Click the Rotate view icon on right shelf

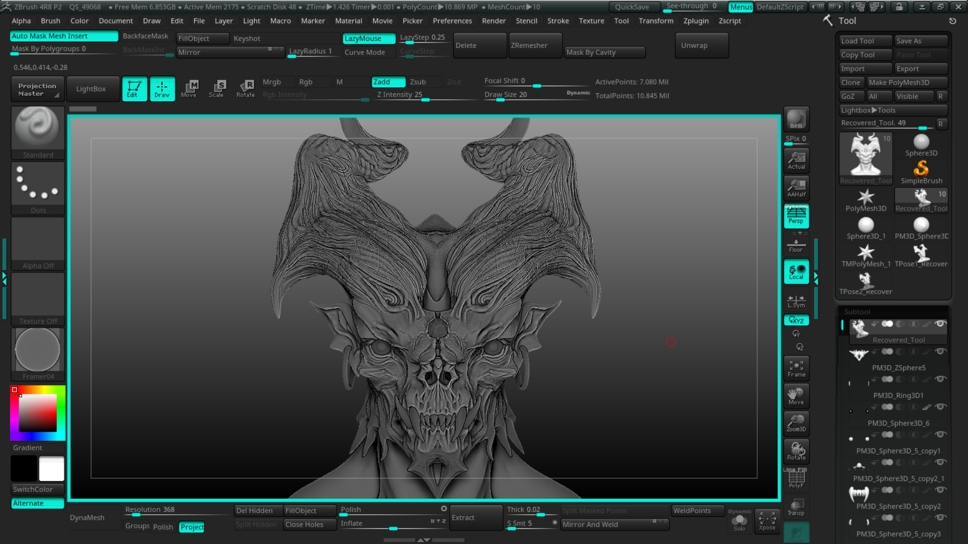[796, 451]
